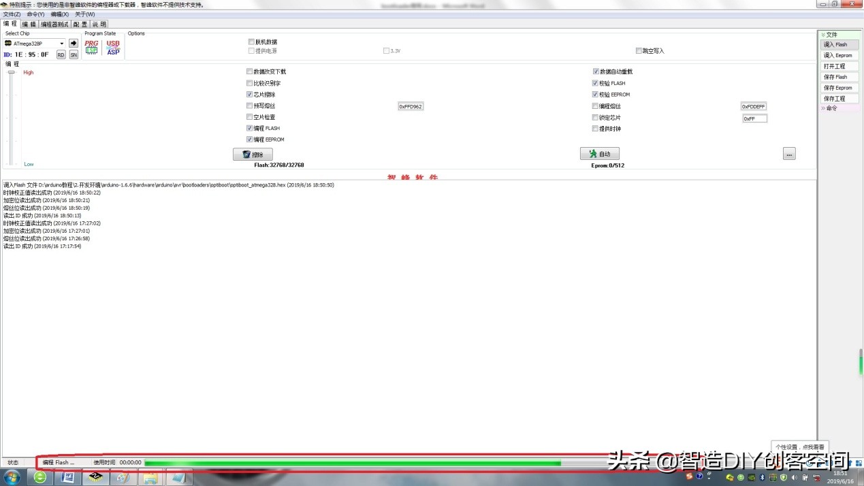Switch to USB ASP programmer mode

tap(112, 46)
